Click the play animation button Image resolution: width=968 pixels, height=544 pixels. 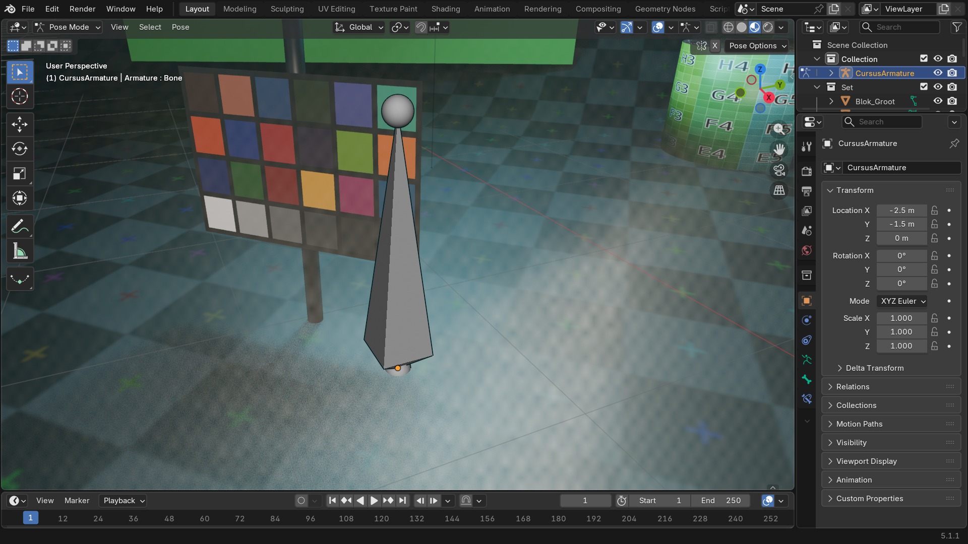[x=374, y=501]
